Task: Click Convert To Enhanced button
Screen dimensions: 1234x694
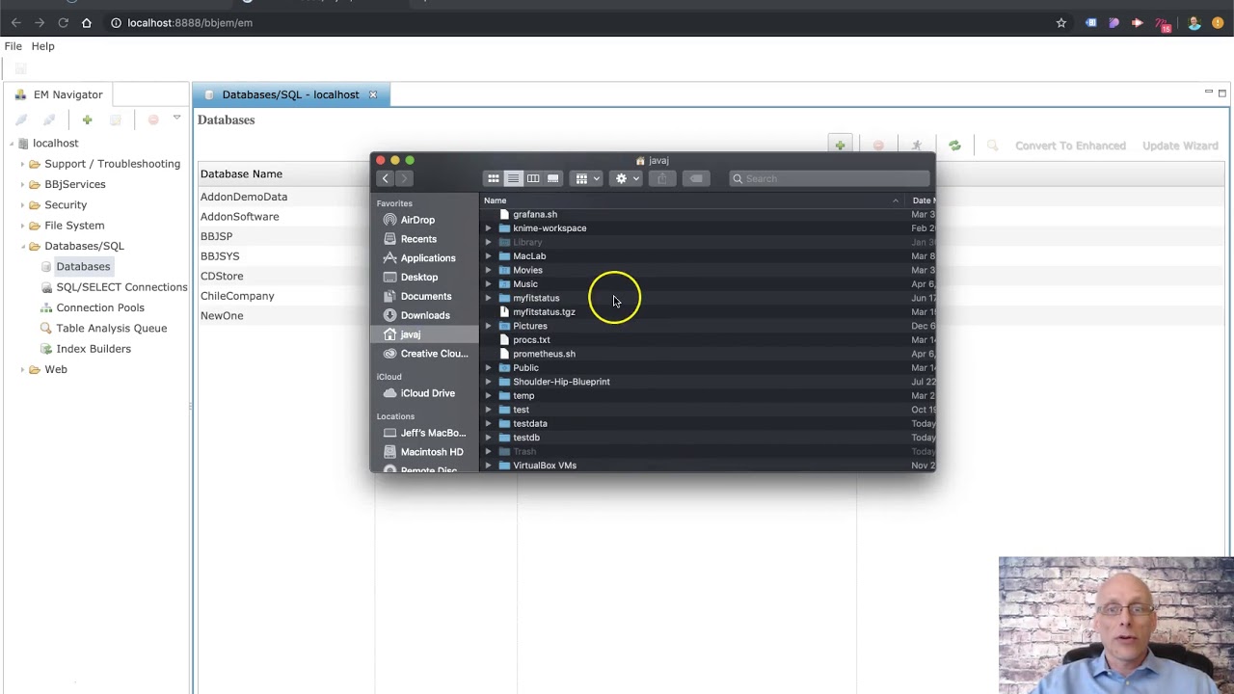Action: pyautogui.click(x=1070, y=146)
